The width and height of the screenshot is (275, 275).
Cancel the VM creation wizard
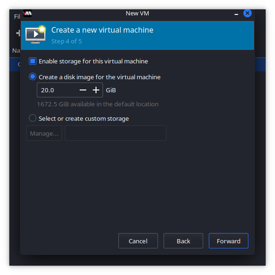[x=138, y=241]
